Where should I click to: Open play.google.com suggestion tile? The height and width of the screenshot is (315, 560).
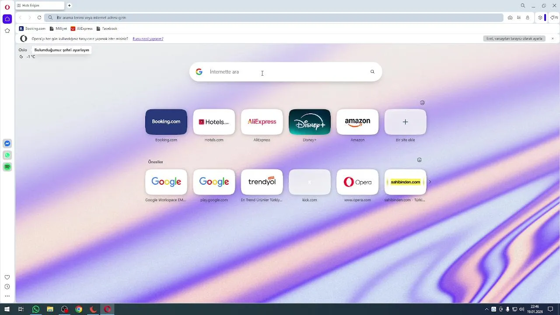click(x=214, y=182)
